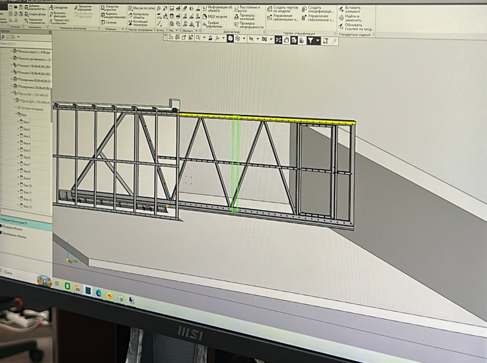The width and height of the screenshot is (487, 363).
Task: Select Тело 13 in the tree
Action: pyautogui.click(x=26, y=206)
